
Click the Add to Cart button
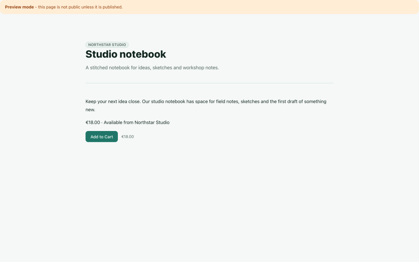click(x=101, y=137)
